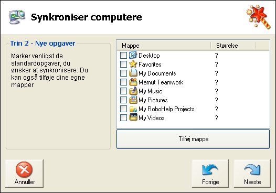Click the Favorites star icon
The width and height of the screenshot is (276, 193).
pos(133,64)
